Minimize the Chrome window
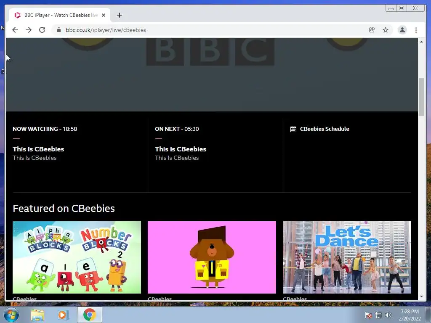Viewport: 431px width, 323px height. tap(391, 8)
